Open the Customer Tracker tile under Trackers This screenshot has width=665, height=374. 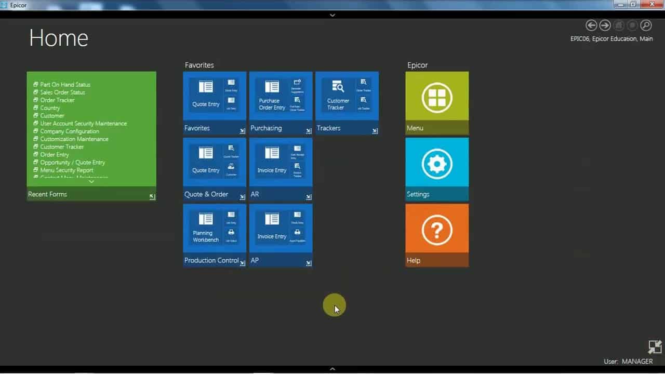[x=338, y=95]
